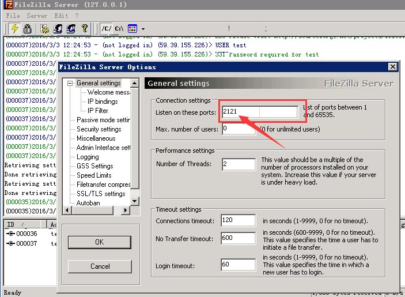Collapse the General settings tree node

(70, 83)
